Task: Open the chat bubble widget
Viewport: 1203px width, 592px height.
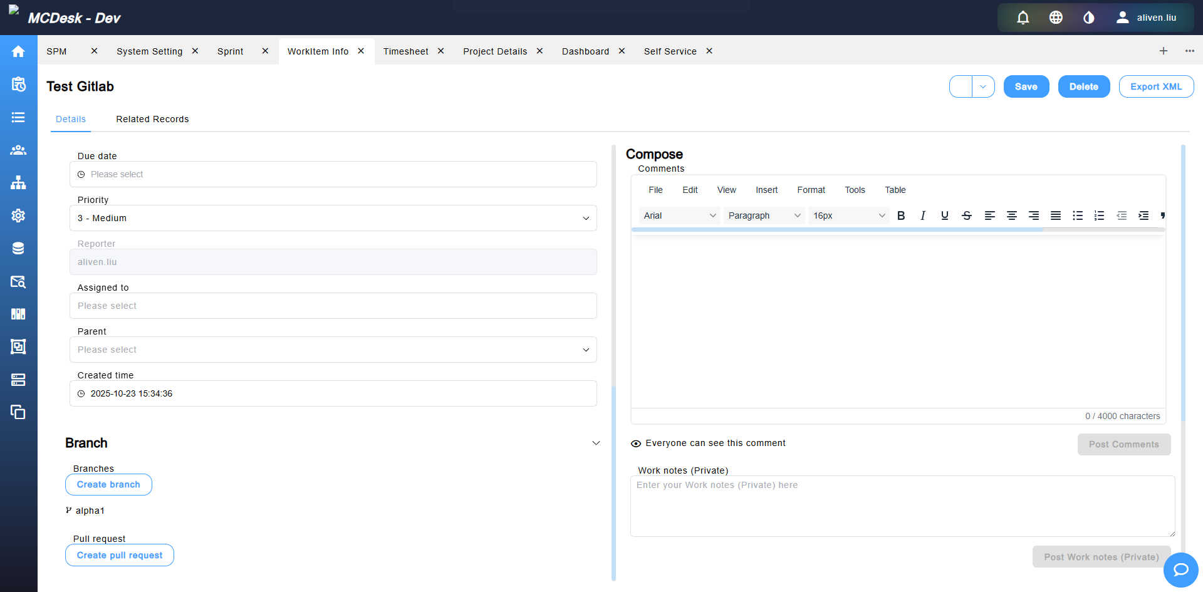Action: tap(1181, 569)
